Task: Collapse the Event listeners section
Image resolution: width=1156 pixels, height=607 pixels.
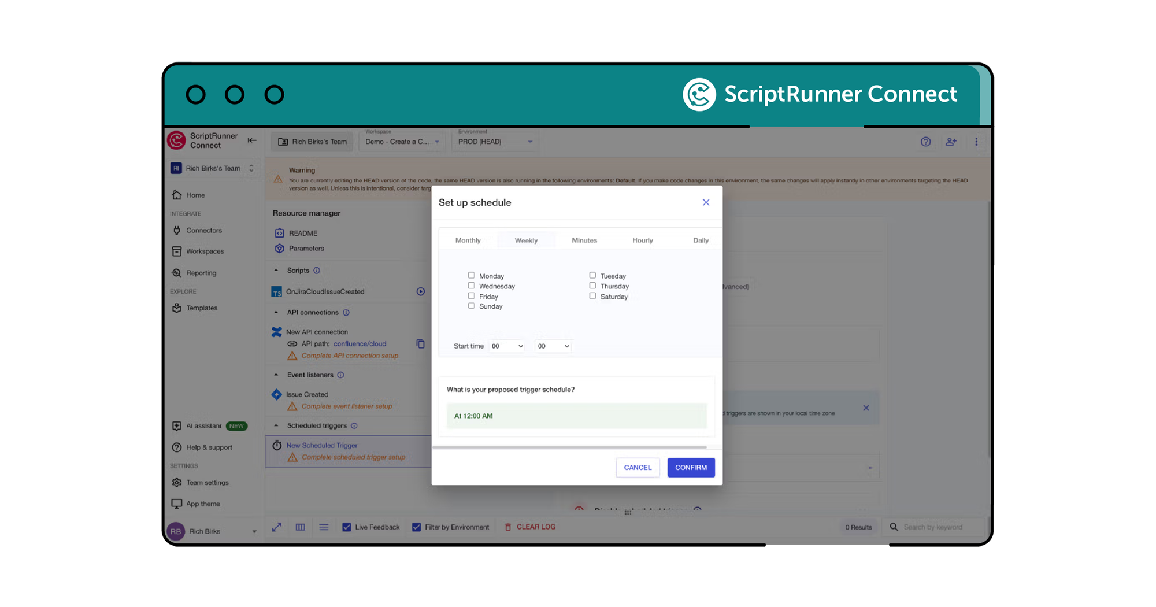Action: click(x=276, y=375)
